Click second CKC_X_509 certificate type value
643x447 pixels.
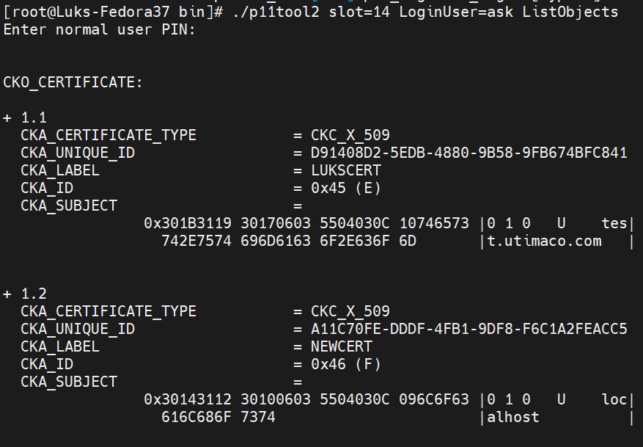[x=350, y=311]
